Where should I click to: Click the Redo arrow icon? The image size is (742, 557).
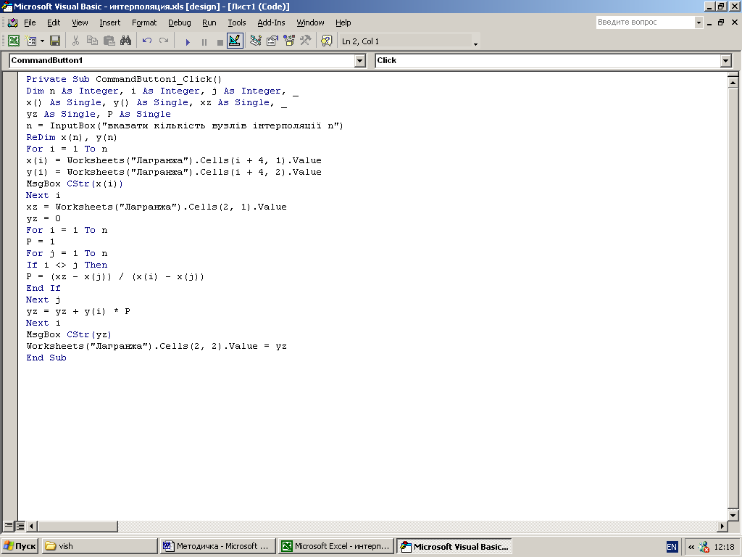164,41
